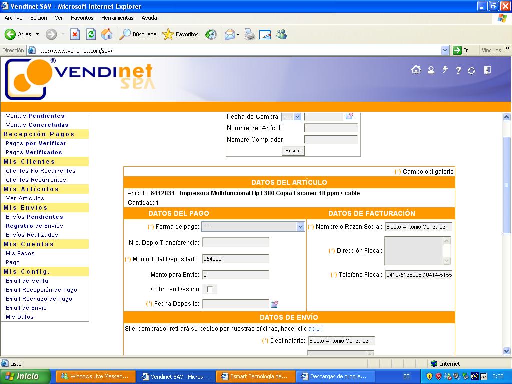Switch to Windows Live Messenger taskbar item
Screen dimensions: 512x384
click(x=95, y=376)
